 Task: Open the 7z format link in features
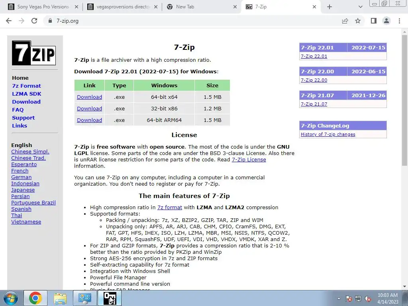pos(170,207)
